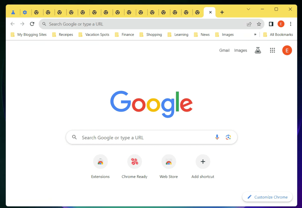This screenshot has height=208, width=302.
Task: Start voice search with microphone
Action: pos(217,137)
